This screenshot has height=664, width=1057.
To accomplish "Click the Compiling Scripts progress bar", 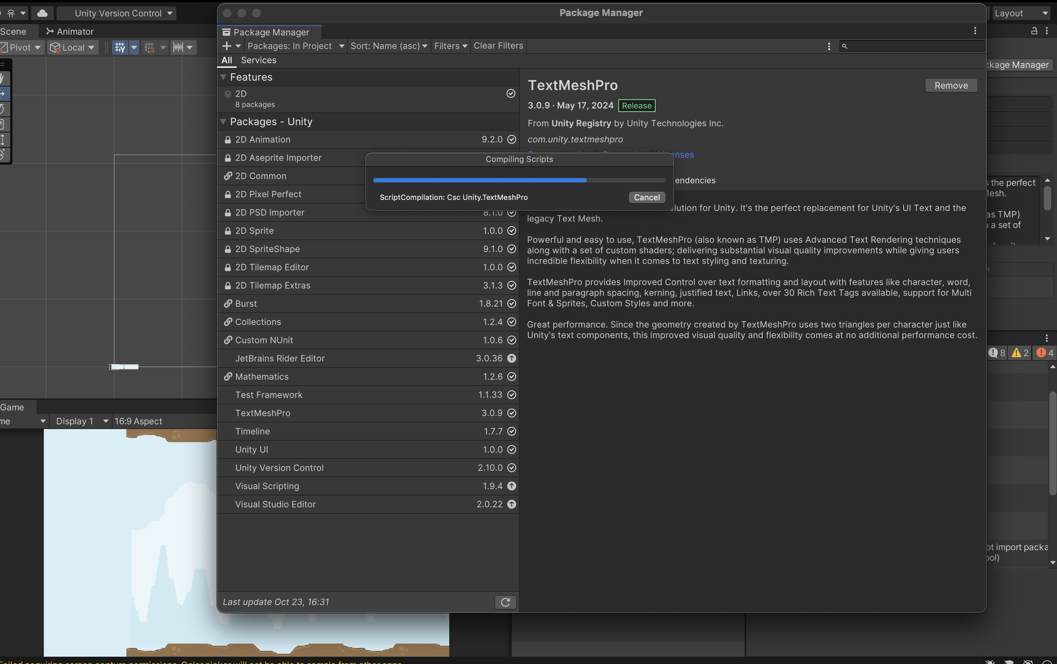I will (x=519, y=180).
